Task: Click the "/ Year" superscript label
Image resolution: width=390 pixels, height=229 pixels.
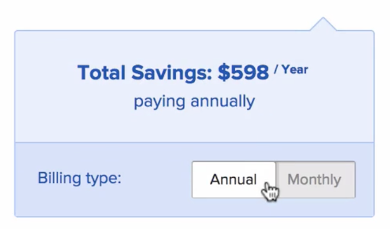Action: point(291,69)
